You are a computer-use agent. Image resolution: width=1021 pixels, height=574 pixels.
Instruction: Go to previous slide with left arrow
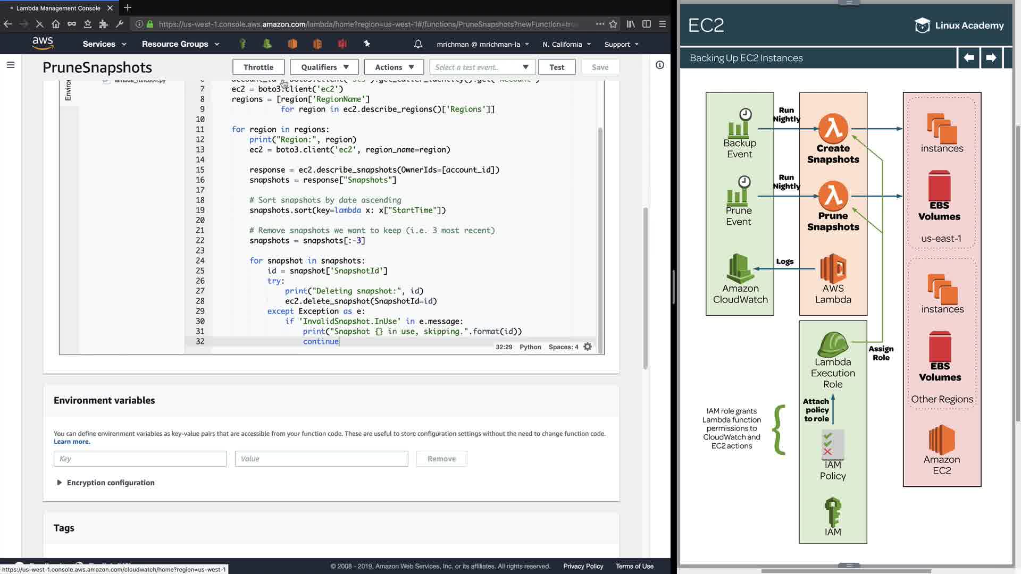969,57
